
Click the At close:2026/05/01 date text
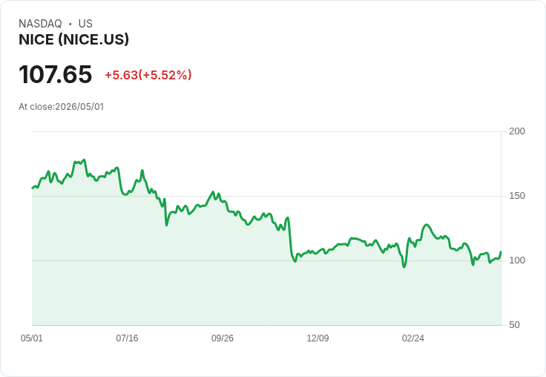pyautogui.click(x=62, y=107)
